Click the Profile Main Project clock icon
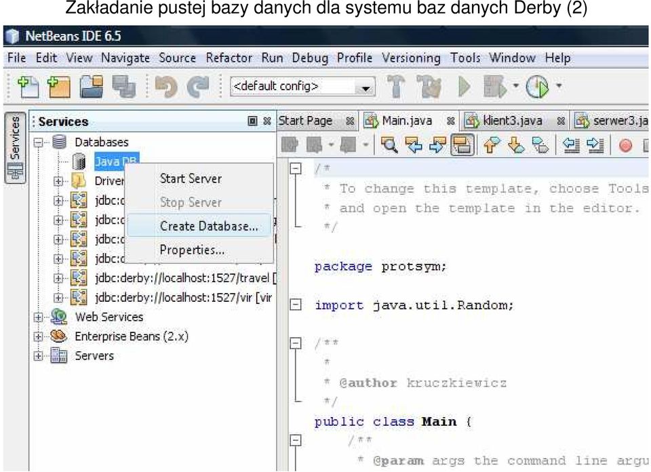Viewport: 651px width, 472px height. click(x=538, y=87)
